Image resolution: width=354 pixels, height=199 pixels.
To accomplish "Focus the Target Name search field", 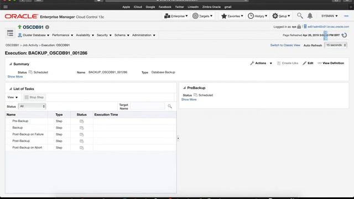I will coord(148,106).
